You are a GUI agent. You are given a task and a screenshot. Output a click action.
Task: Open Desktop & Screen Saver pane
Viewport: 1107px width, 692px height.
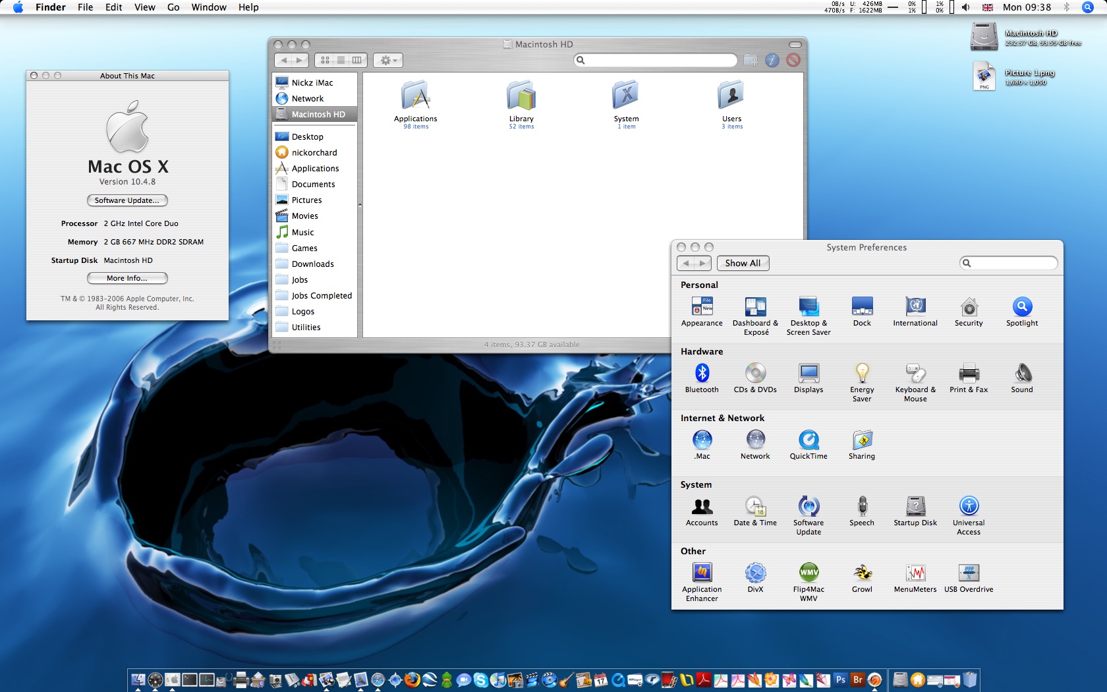pos(809,307)
